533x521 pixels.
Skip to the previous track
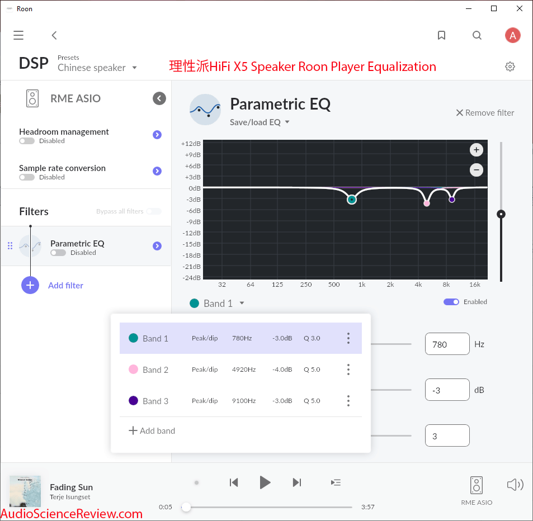click(234, 482)
